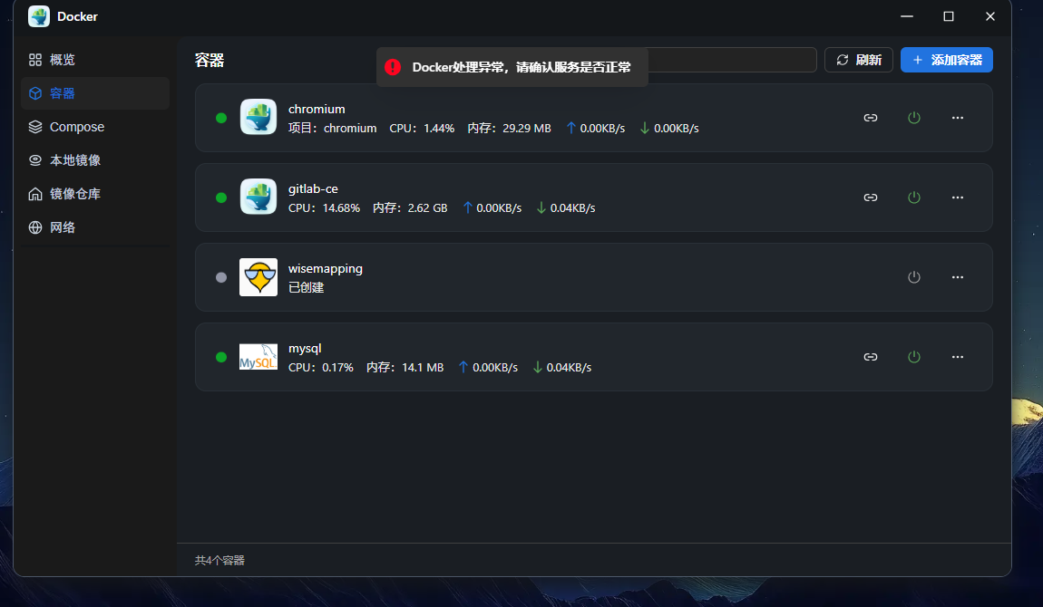Open the 概览 overview section
Screen dimensions: 1043x607
pos(95,60)
